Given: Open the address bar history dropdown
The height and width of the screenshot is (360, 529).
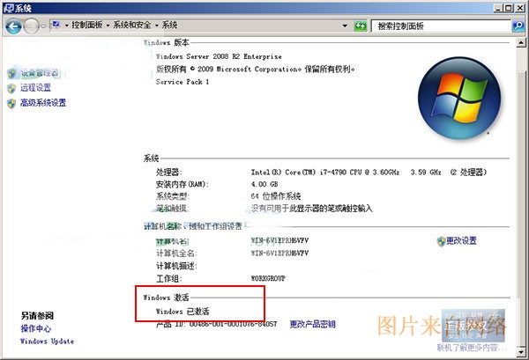Looking at the screenshot, I should point(345,26).
